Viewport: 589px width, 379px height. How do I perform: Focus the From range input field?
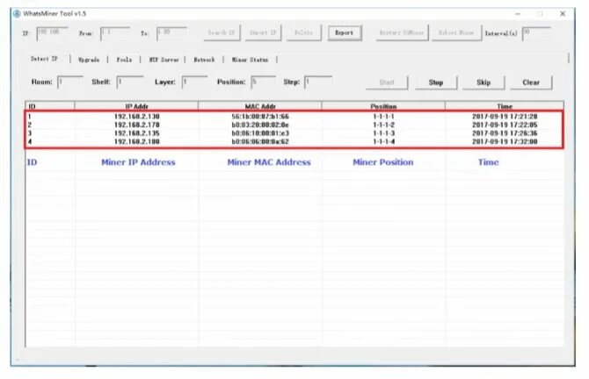tap(115, 33)
